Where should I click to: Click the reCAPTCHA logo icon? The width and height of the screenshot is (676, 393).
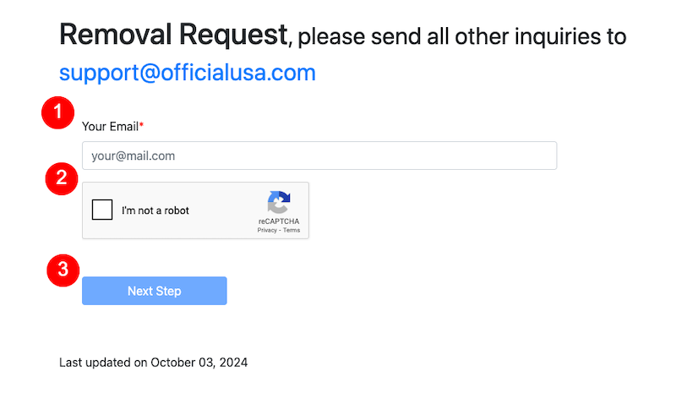click(x=278, y=203)
